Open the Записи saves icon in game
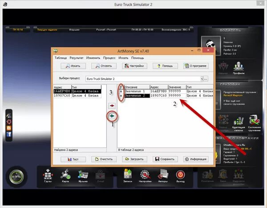Viewport: 267px width, 208px height. point(128,176)
